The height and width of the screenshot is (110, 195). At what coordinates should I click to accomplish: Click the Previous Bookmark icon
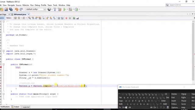(48, 18)
